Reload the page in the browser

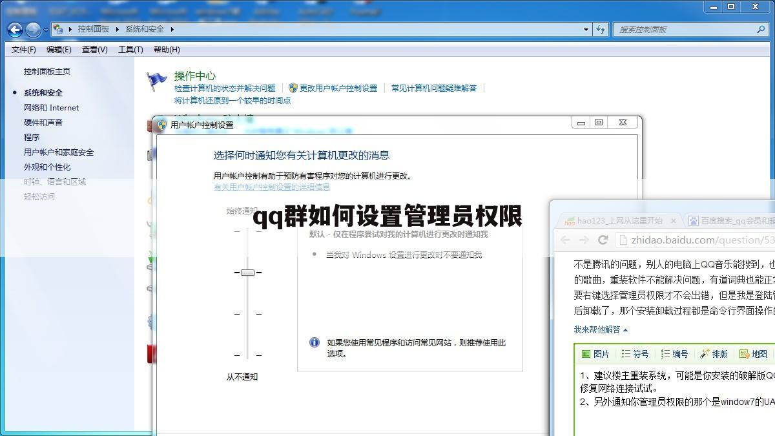coord(603,240)
